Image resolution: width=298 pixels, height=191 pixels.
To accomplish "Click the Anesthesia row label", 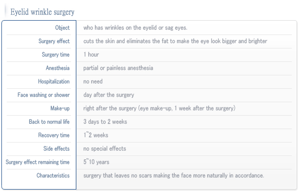I will point(58,68).
